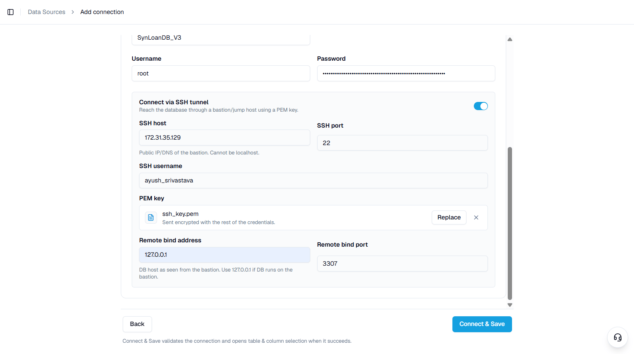Focus the Password field
634x354 pixels.
click(406, 74)
